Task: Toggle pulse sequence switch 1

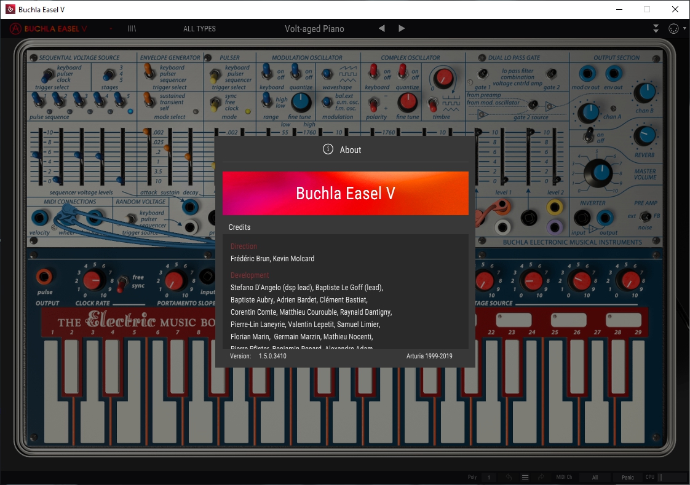Action: (x=39, y=100)
